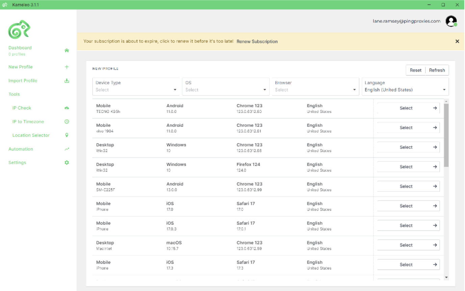Click the Kameleo chameleon logo in sidebar
465x291 pixels.
(19, 29)
